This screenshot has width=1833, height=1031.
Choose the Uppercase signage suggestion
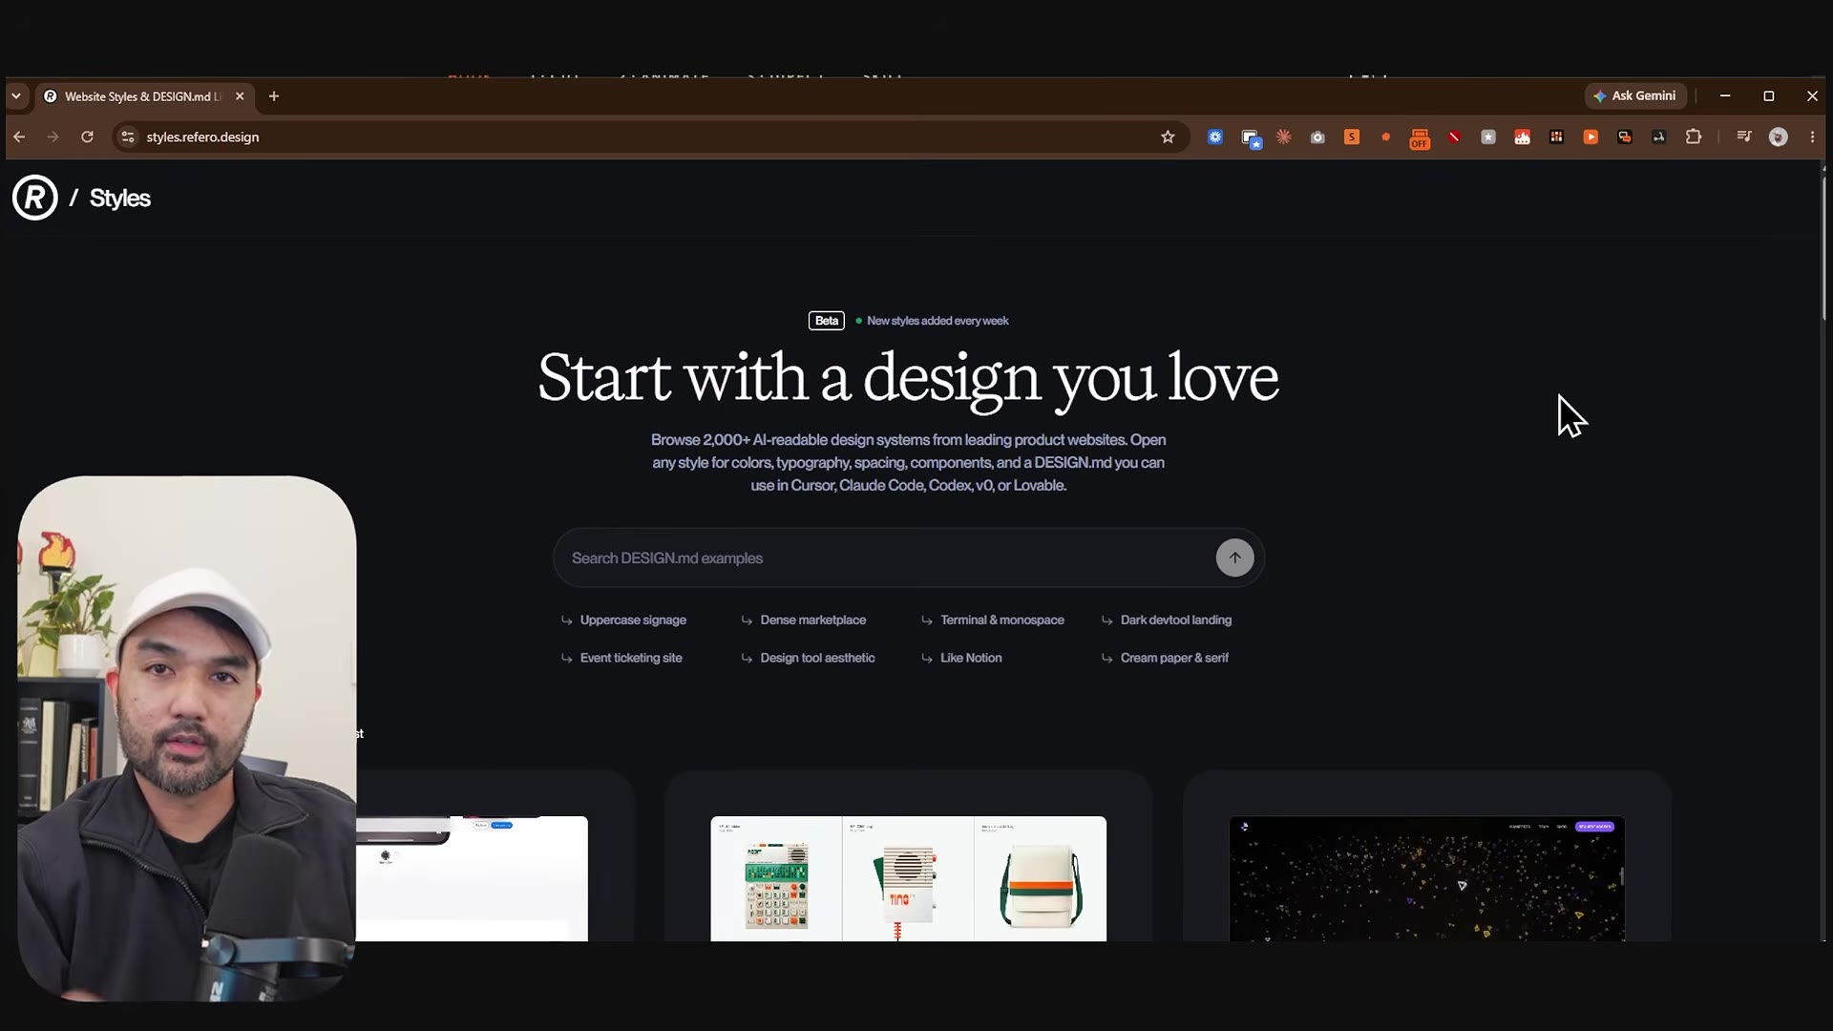tap(623, 620)
